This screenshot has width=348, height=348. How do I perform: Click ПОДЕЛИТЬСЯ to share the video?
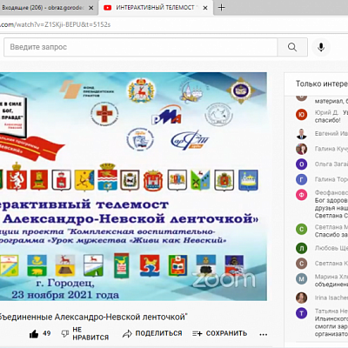[152, 333]
